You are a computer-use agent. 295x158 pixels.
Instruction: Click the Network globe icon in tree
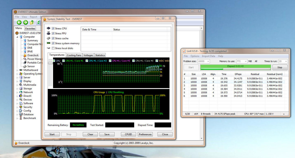(21, 92)
